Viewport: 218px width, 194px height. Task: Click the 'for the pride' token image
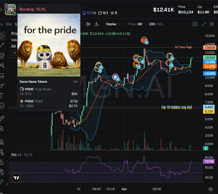pyautogui.click(x=49, y=45)
